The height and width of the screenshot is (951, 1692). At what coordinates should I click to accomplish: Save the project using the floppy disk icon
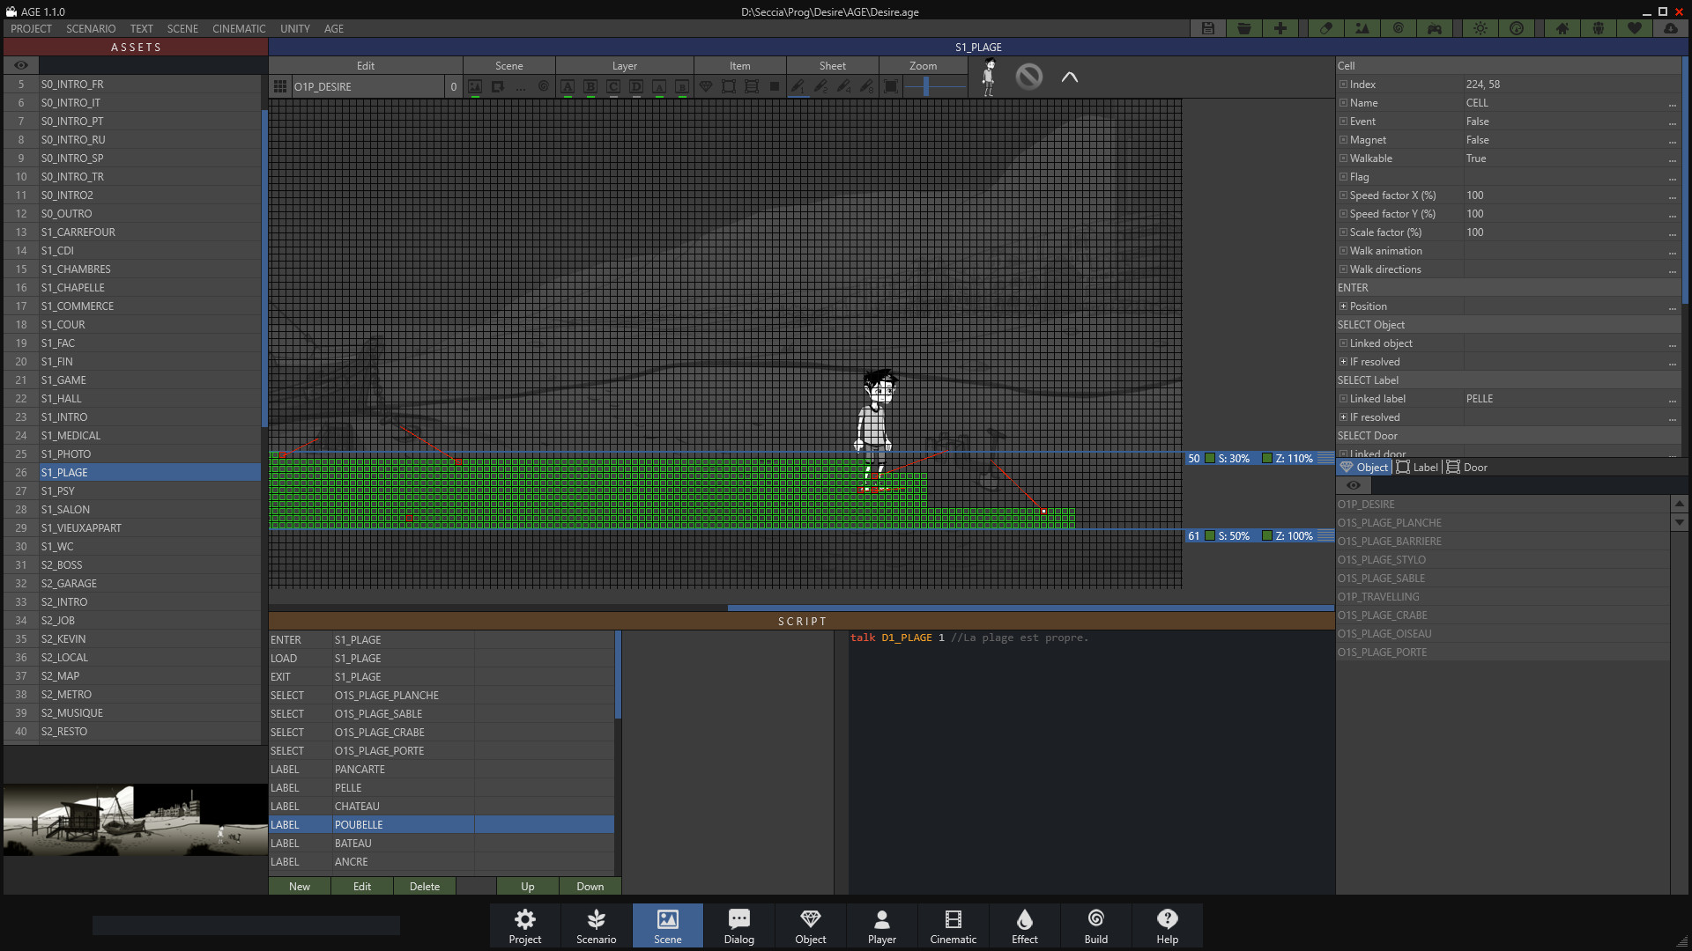click(1207, 28)
